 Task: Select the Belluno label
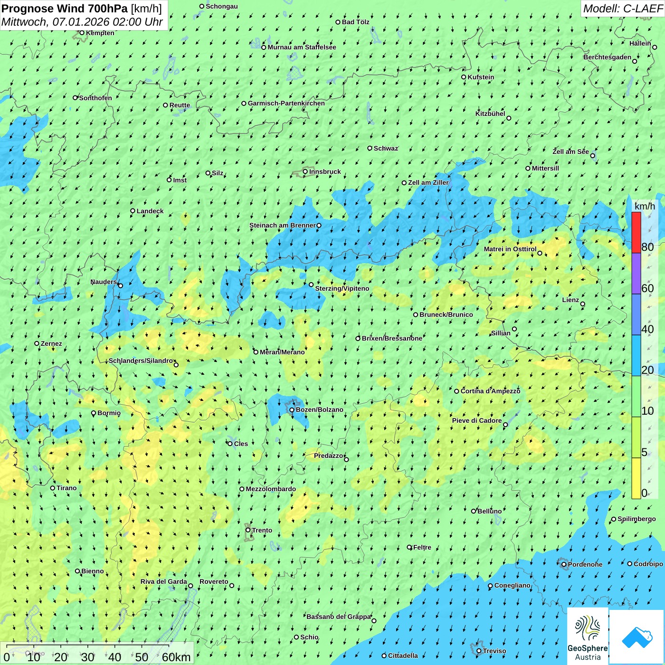[x=489, y=511]
